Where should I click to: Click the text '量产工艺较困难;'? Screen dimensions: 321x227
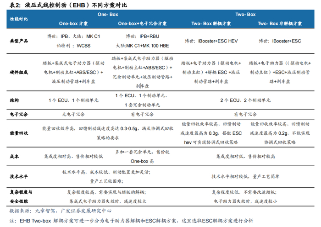pyautogui.click(x=106, y=181)
